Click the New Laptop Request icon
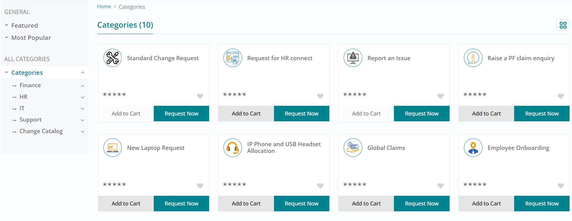 point(113,148)
